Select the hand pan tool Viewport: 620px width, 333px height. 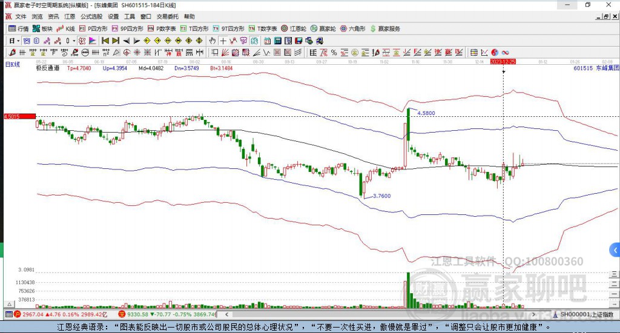(x=213, y=41)
